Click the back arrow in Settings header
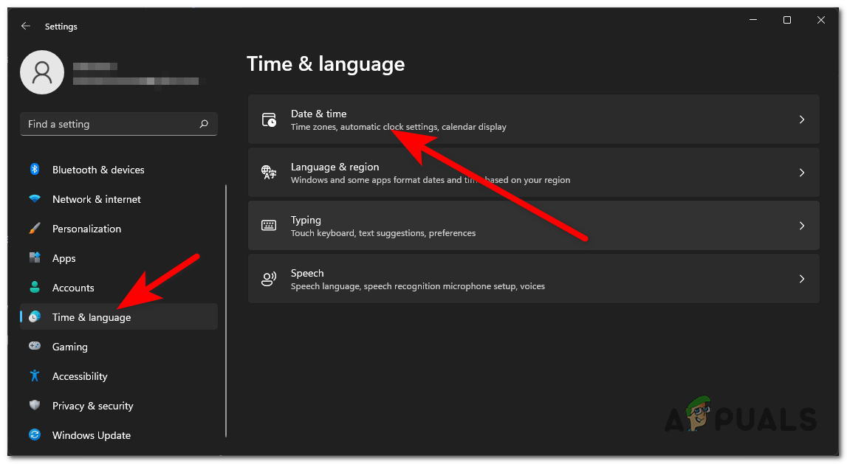Image resolution: width=847 pixels, height=464 pixels. click(x=25, y=26)
